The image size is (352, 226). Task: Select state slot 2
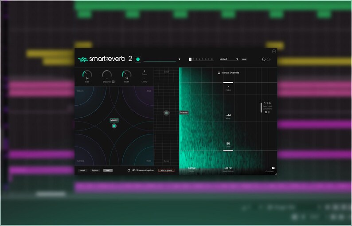coord(193,59)
